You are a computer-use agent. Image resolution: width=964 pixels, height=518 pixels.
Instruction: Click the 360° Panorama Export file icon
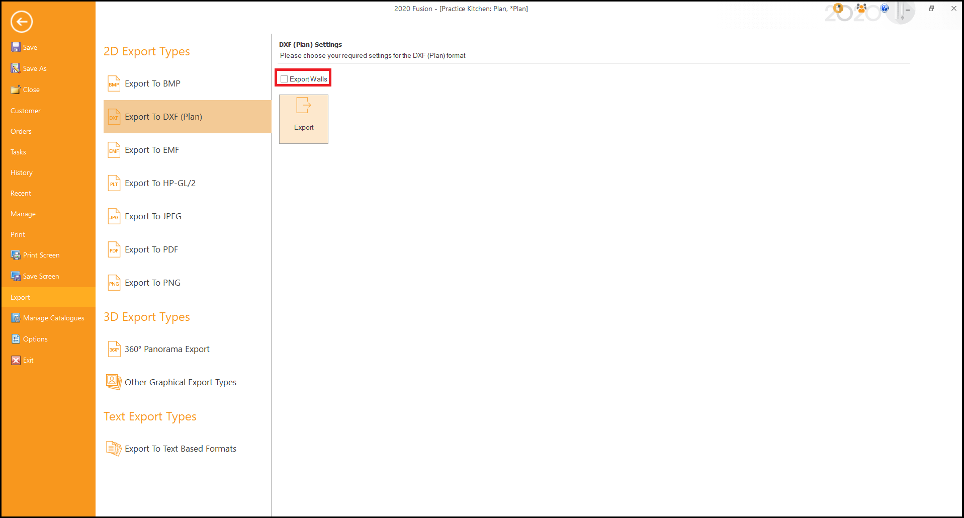pos(114,349)
